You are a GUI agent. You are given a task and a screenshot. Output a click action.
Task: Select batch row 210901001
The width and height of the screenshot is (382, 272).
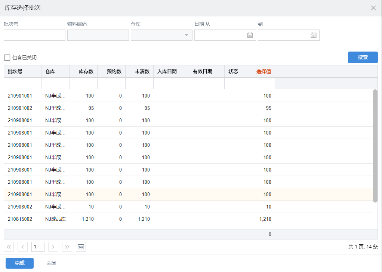tap(188, 96)
